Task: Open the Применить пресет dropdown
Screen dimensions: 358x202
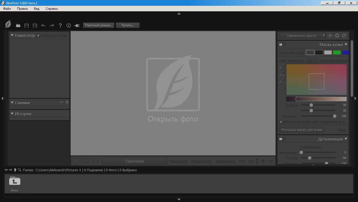Action: [302, 36]
